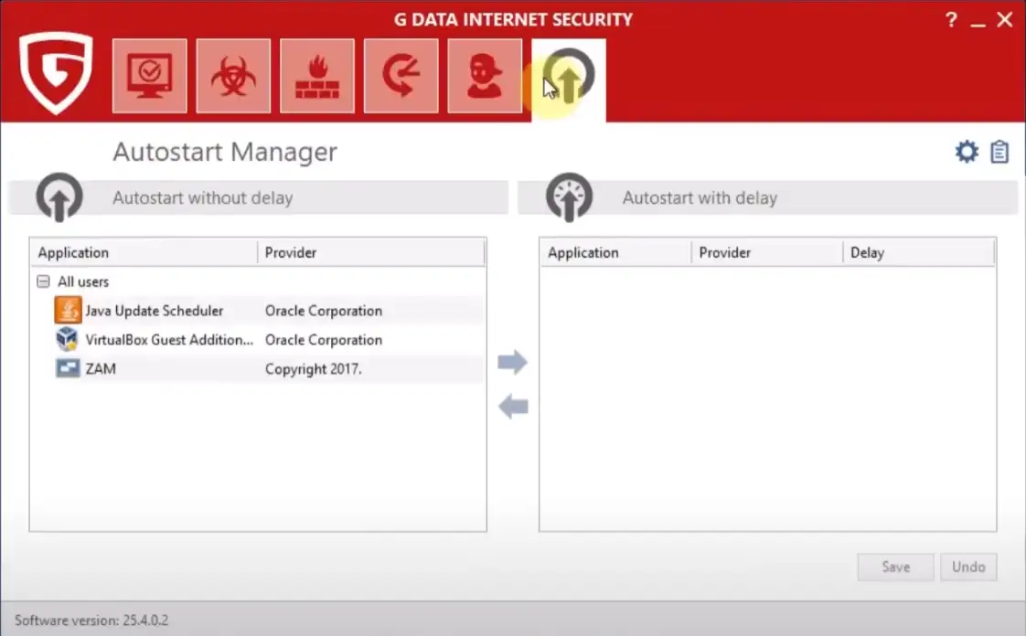Collapse the All users tree node
The width and height of the screenshot is (1026, 636).
[x=43, y=282]
